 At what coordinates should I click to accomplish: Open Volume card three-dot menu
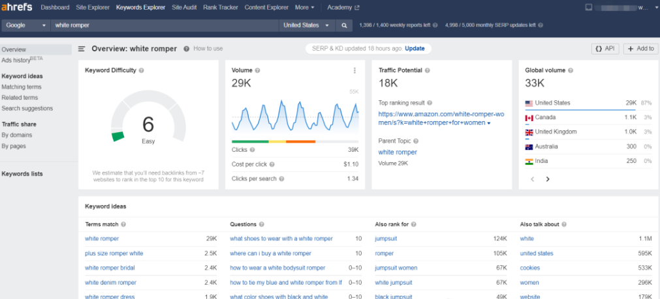pyautogui.click(x=355, y=70)
